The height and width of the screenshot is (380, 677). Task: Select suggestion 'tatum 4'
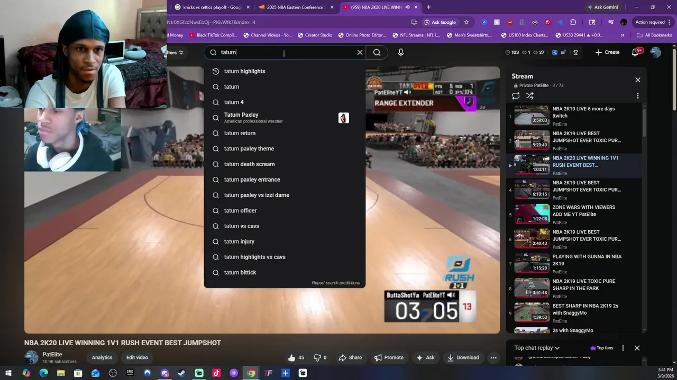pyautogui.click(x=285, y=102)
